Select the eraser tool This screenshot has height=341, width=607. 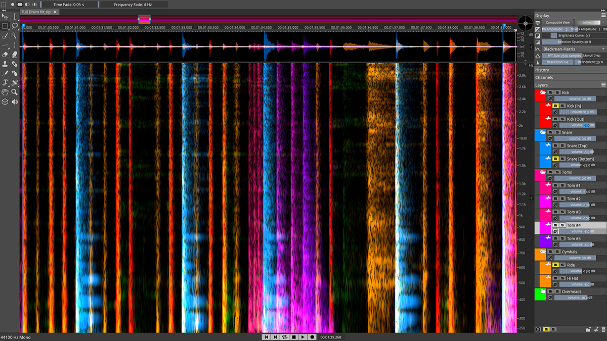(x=5, y=54)
